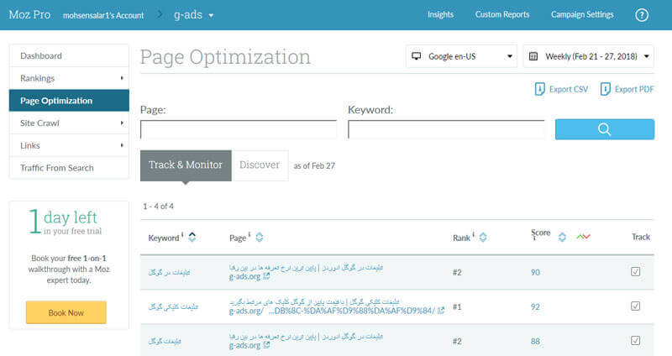This screenshot has height=356, width=672.
Task: Click the magnifying glass search button
Action: 604,129
